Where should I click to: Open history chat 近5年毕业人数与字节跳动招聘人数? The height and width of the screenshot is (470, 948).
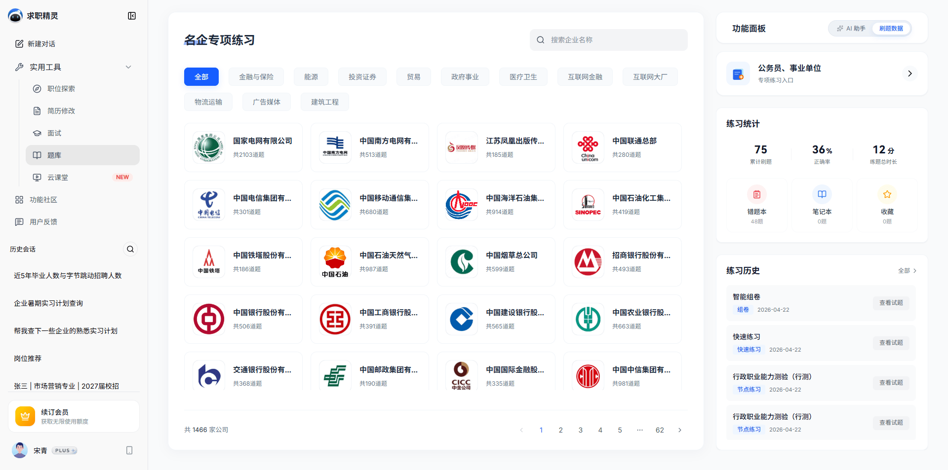point(68,276)
